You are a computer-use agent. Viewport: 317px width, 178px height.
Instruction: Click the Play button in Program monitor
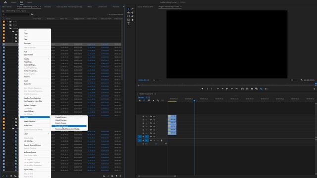(227, 89)
